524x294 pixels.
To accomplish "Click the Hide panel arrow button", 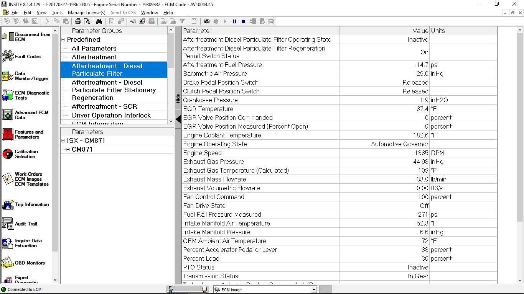I will (x=178, y=119).
